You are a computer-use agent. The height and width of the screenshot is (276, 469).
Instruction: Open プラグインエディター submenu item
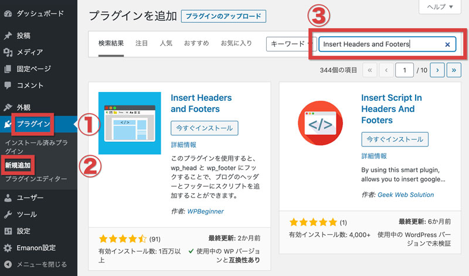[x=36, y=179]
